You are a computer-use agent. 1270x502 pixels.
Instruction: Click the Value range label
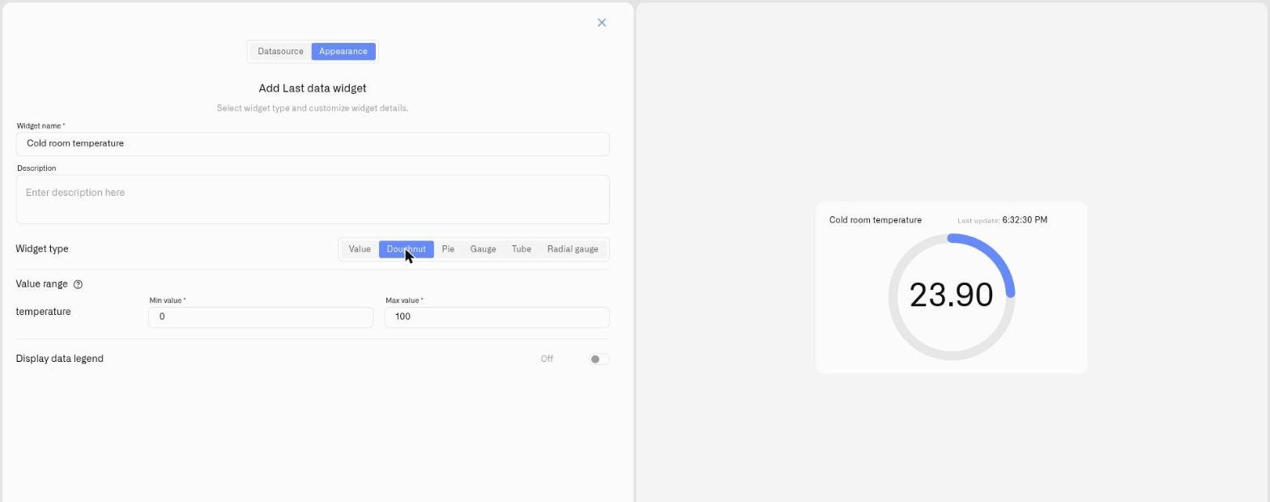pos(42,284)
